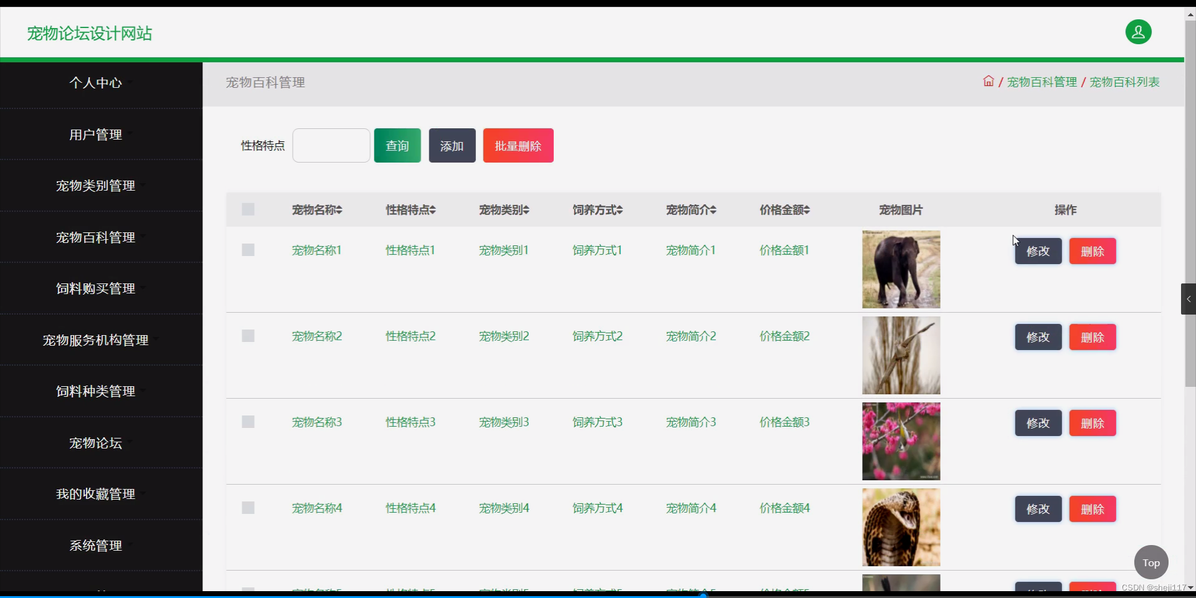1196x598 pixels.
Task: Go to home via breadcrumb house icon
Action: (x=989, y=81)
